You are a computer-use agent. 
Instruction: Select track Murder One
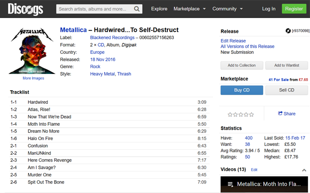40,175
